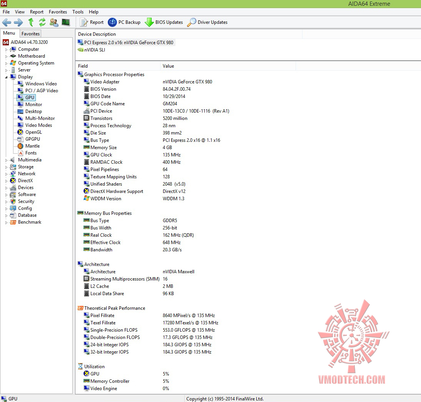The image size is (421, 402).
Task: Expand the DirectX tree node
Action: (x=6, y=181)
